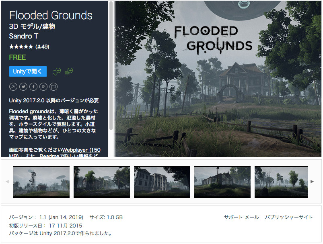Image resolution: width=323 pixels, height=244 pixels.
Task: Share on Google Plus icon
Action: click(43, 87)
